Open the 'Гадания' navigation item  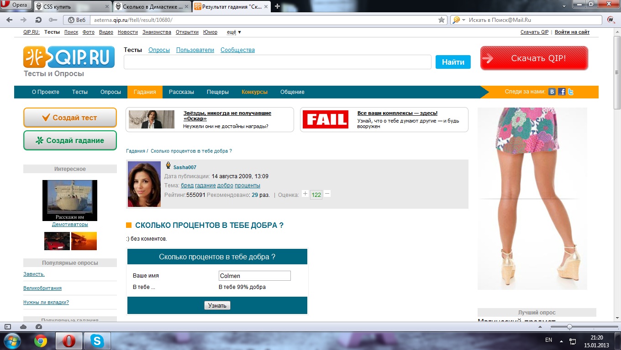(145, 92)
